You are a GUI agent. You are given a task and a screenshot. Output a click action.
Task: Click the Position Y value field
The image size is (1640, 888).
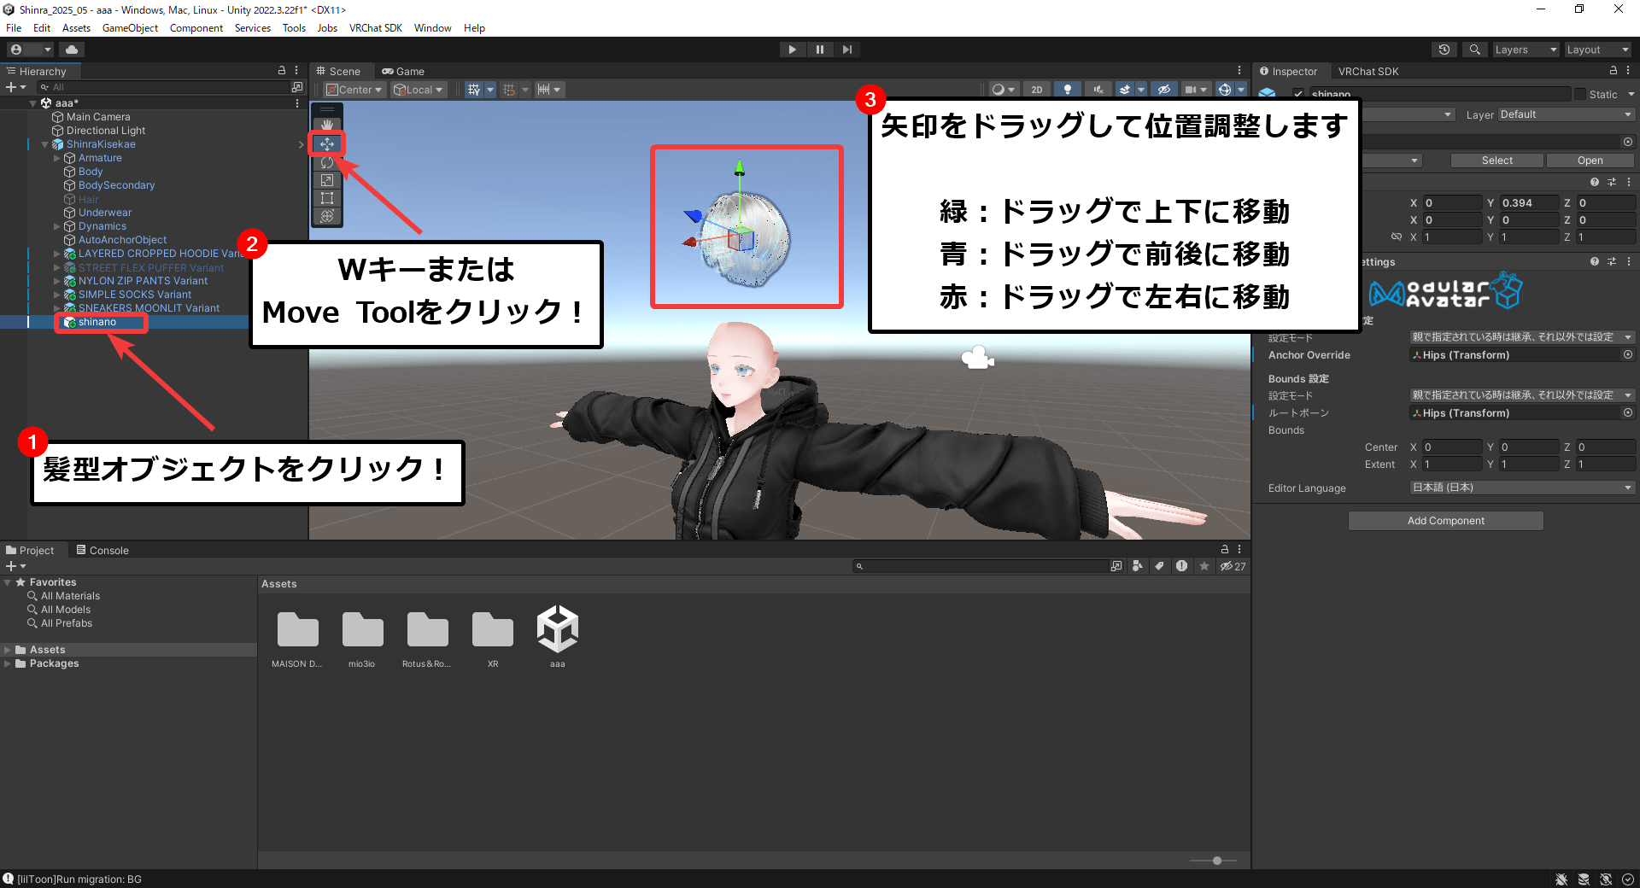[x=1529, y=203]
